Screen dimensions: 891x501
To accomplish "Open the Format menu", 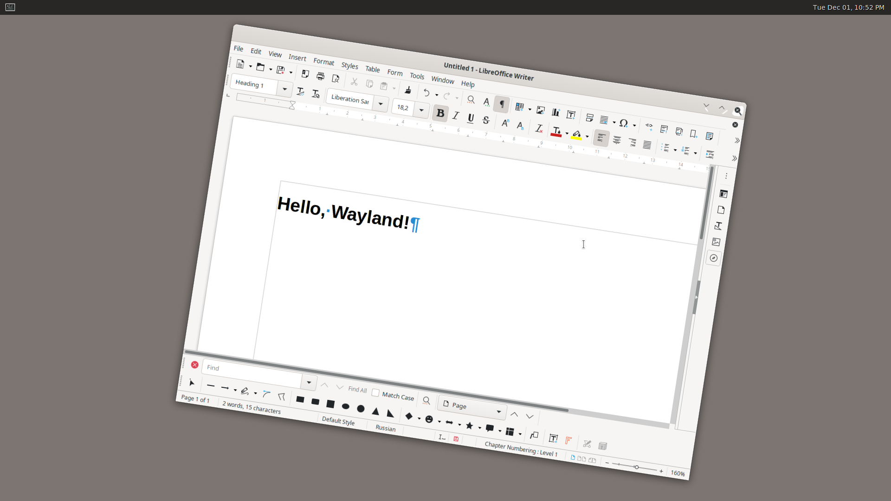I will coord(323,62).
